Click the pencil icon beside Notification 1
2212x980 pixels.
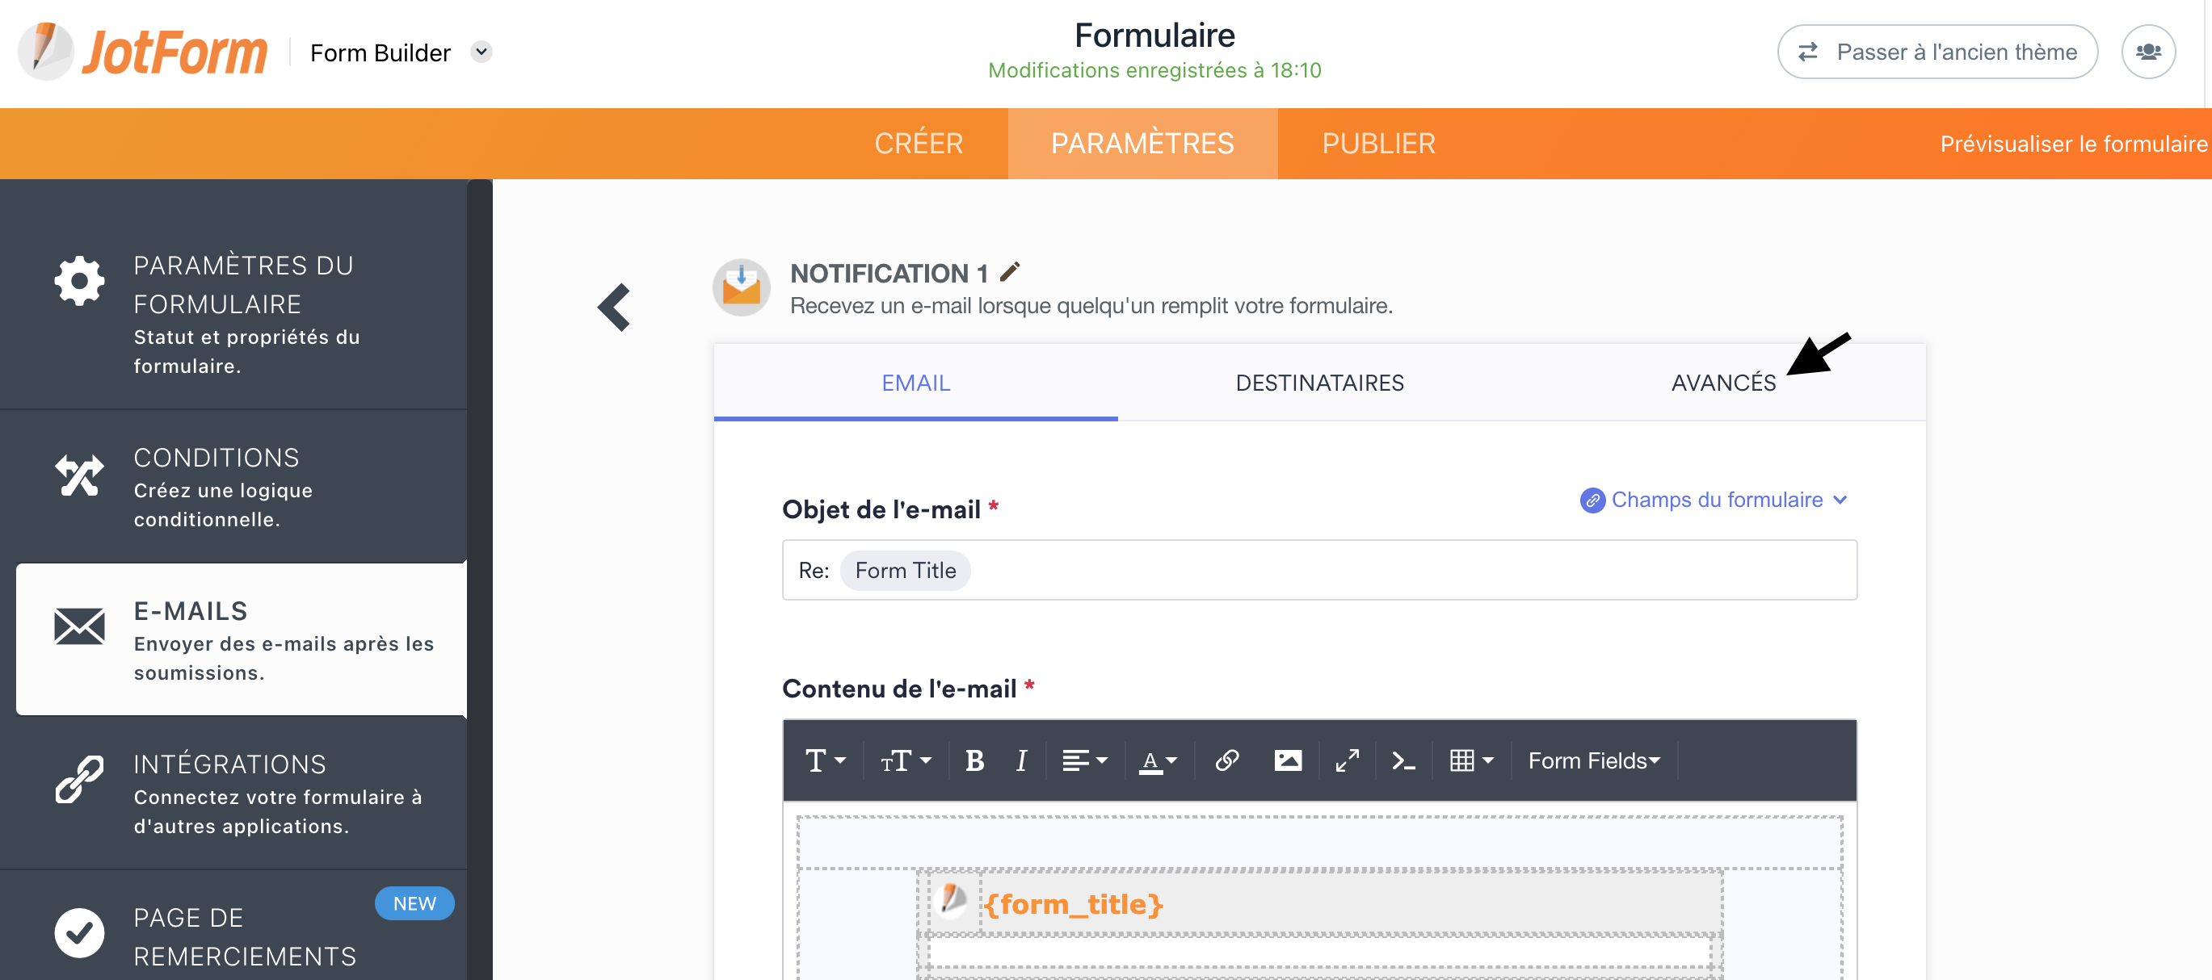click(1011, 272)
